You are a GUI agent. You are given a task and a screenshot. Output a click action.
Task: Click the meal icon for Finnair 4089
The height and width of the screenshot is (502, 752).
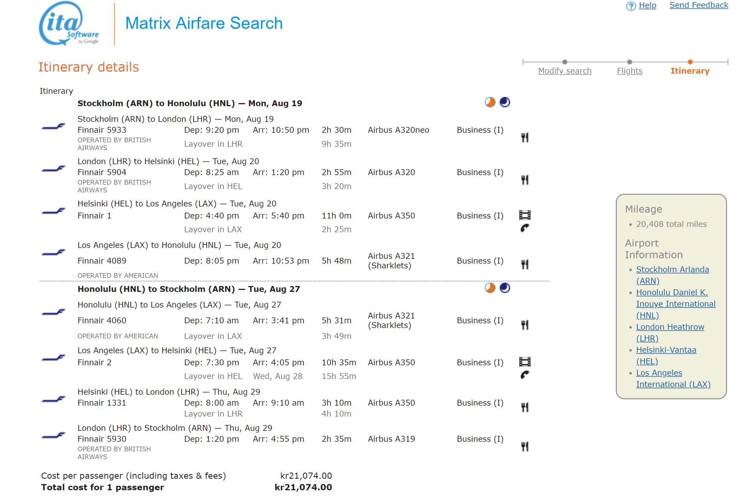[x=525, y=264]
